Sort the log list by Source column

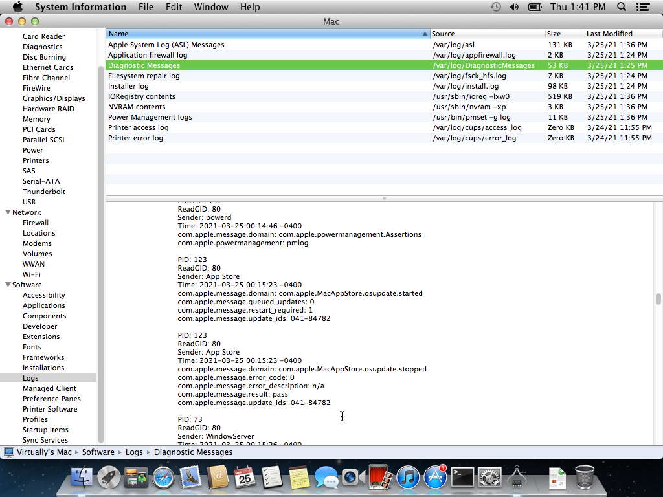pos(488,34)
